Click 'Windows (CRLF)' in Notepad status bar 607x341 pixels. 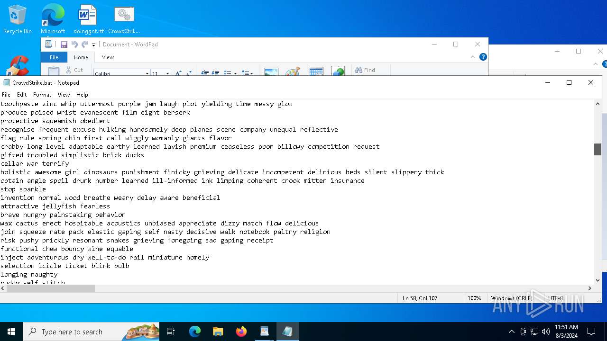coord(512,298)
